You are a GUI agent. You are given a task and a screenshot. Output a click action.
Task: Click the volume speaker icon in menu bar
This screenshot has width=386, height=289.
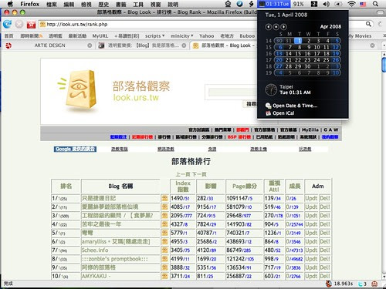[326, 4]
